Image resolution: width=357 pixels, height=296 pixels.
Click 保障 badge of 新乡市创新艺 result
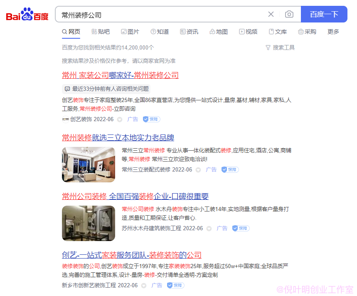pyautogui.click(x=175, y=285)
